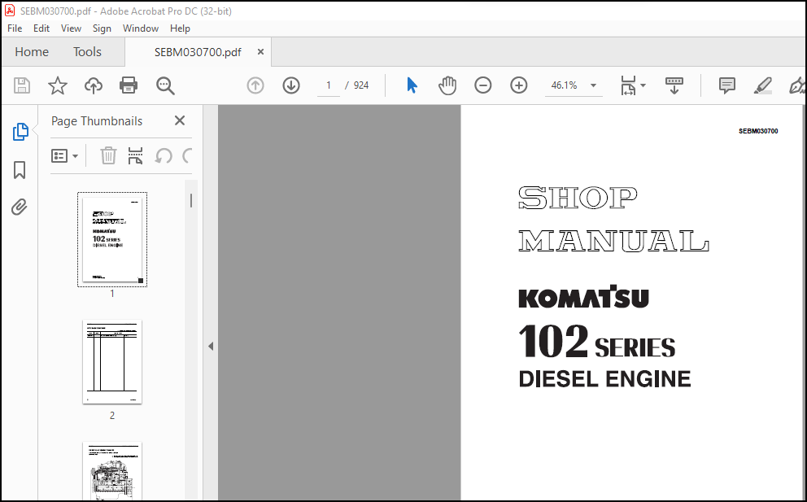Open the Edit menu

click(41, 28)
